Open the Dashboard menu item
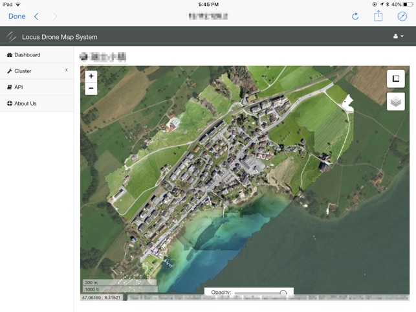This screenshot has height=312, width=416. (x=37, y=55)
